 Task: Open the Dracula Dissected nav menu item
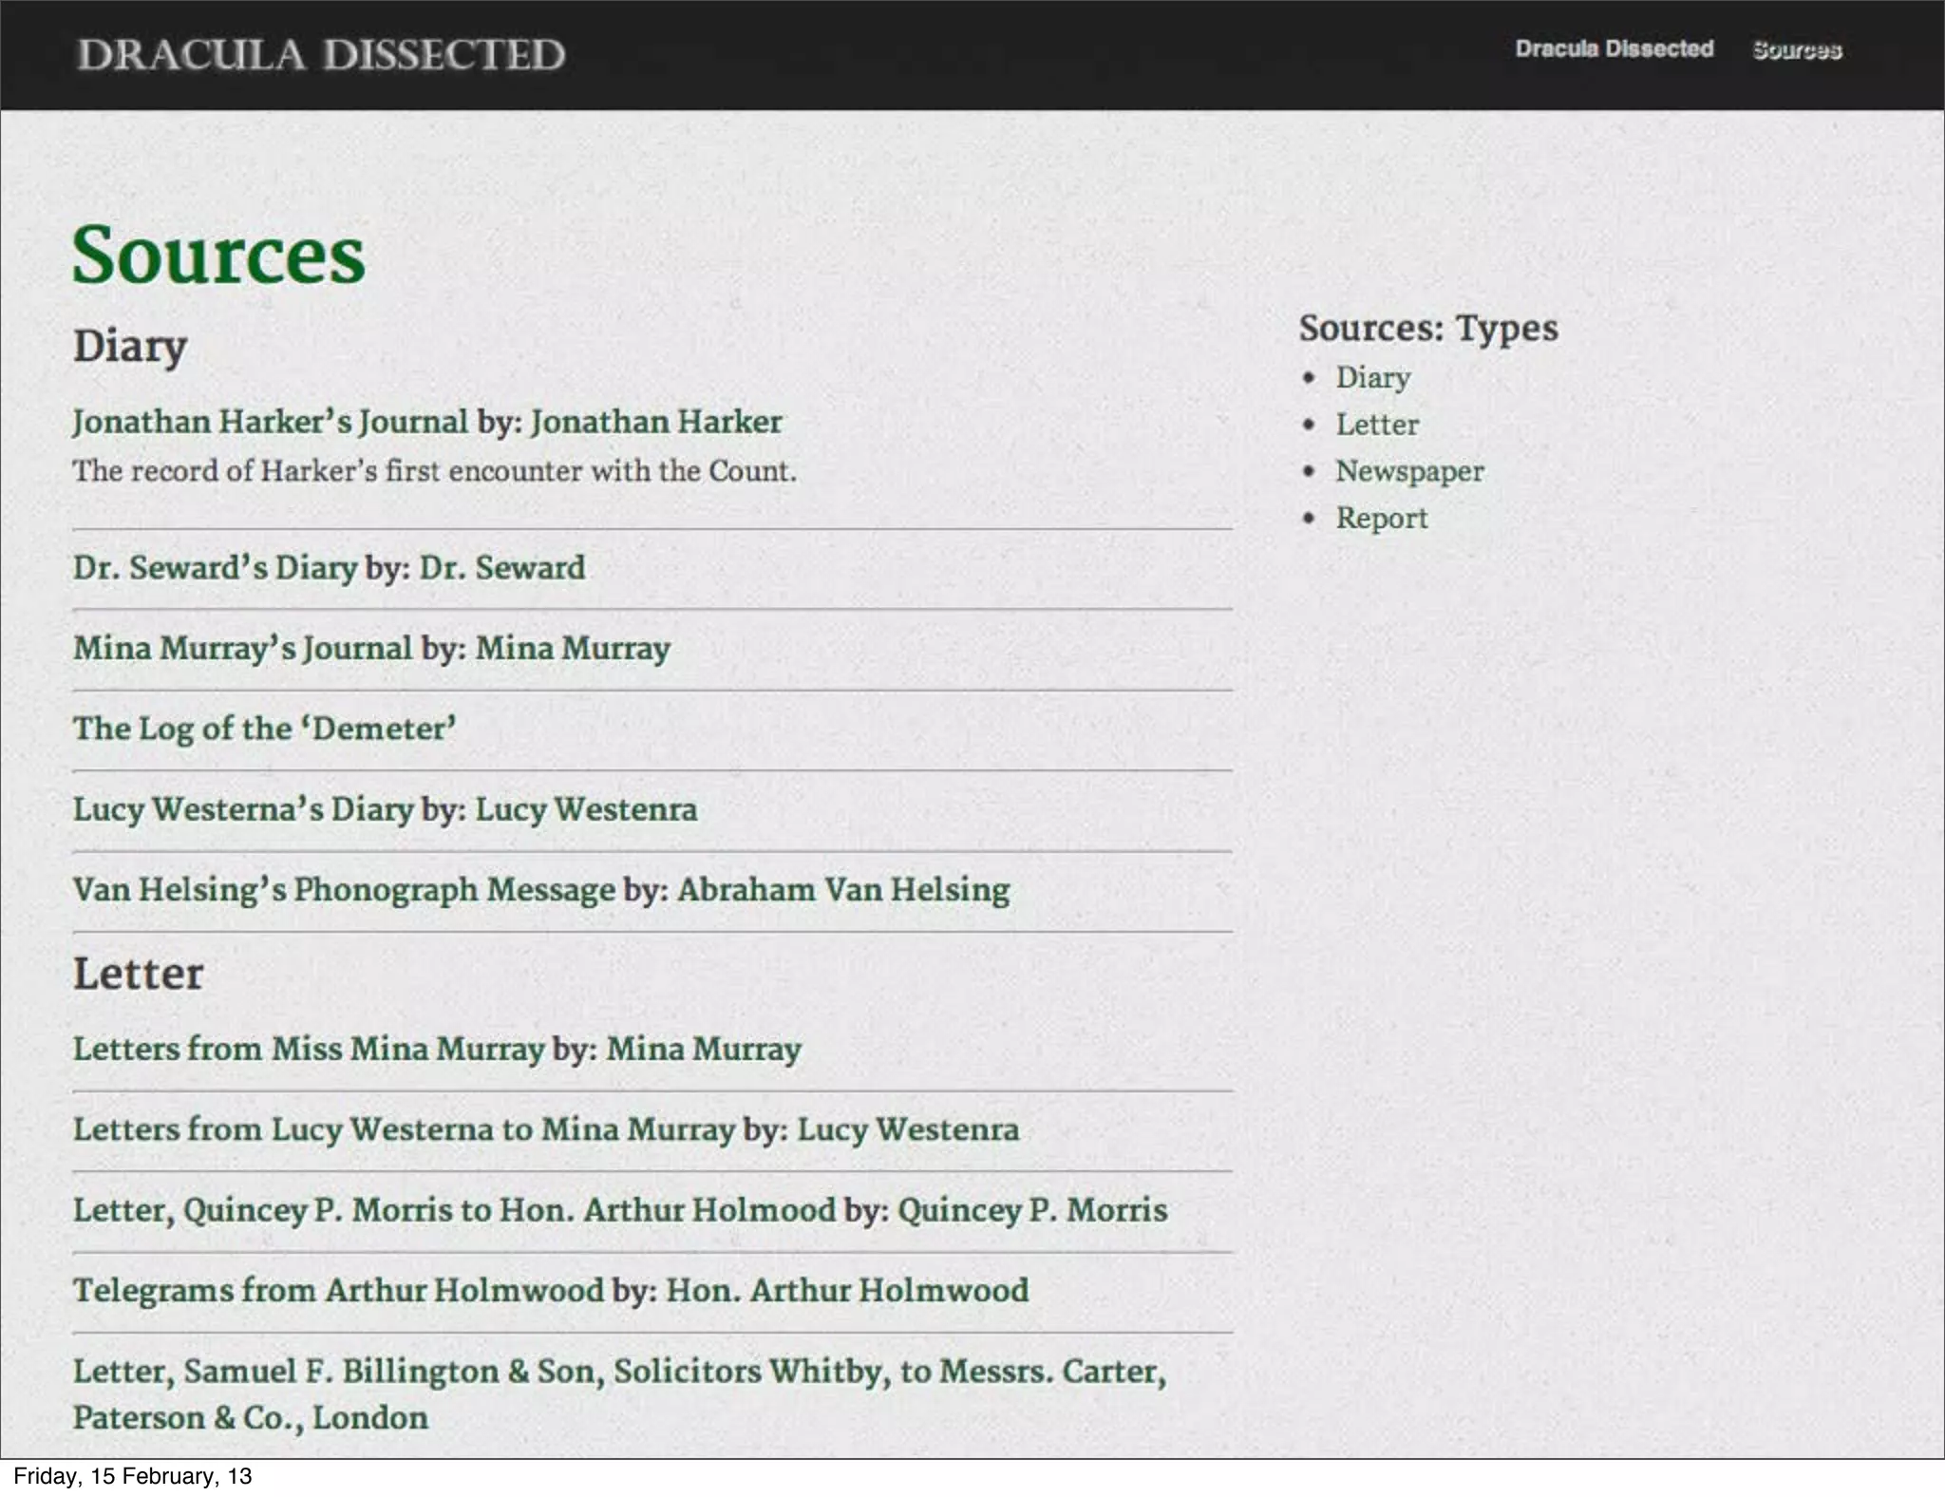[1614, 48]
